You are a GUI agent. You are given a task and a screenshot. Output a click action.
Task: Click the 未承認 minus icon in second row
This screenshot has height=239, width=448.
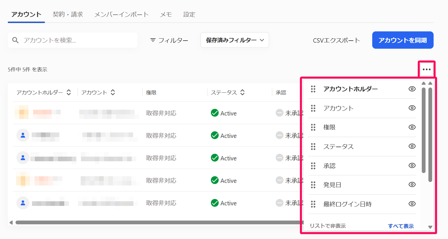(x=279, y=135)
